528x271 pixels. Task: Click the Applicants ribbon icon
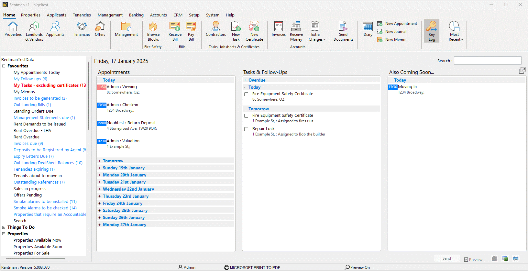coord(55,29)
